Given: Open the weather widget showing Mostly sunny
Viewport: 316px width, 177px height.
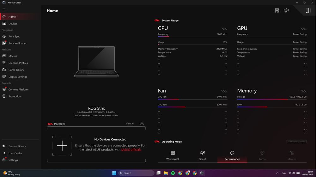Looking at the screenshot, I should tap(12, 173).
